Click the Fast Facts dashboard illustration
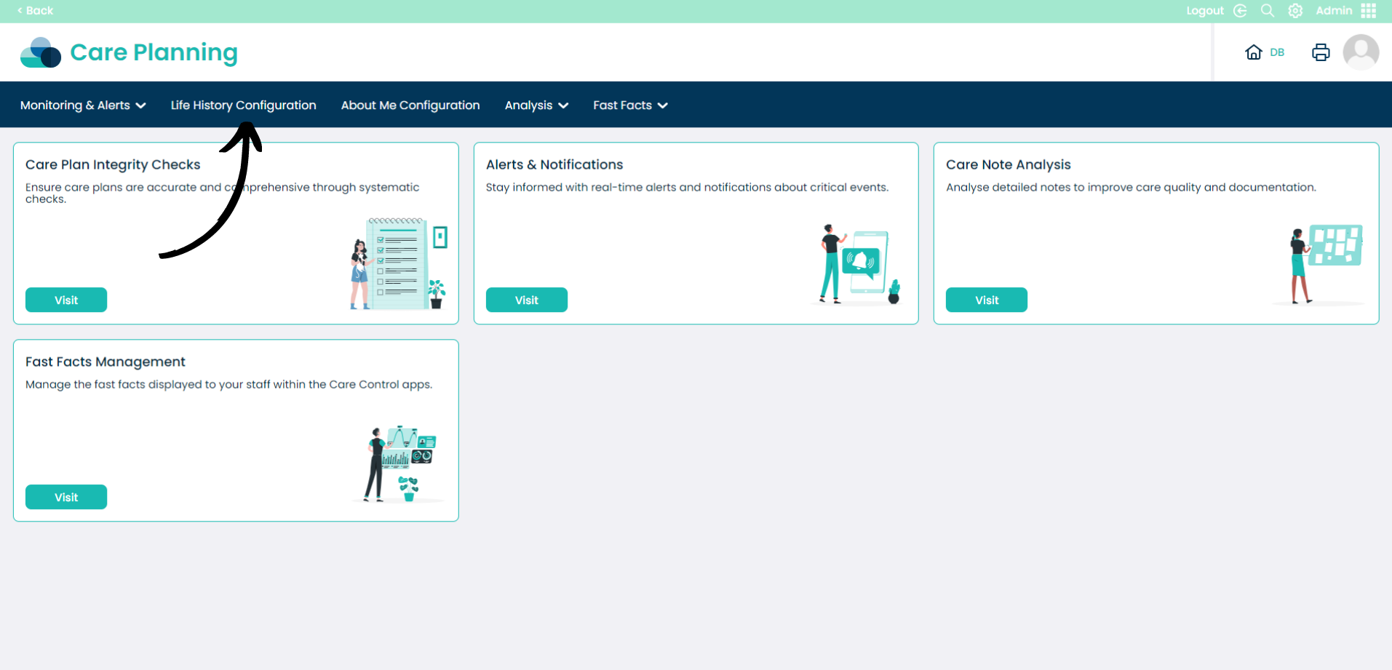 pyautogui.click(x=399, y=464)
